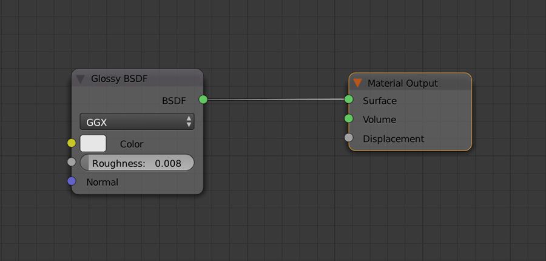Click the Volume input socket

[349, 118]
